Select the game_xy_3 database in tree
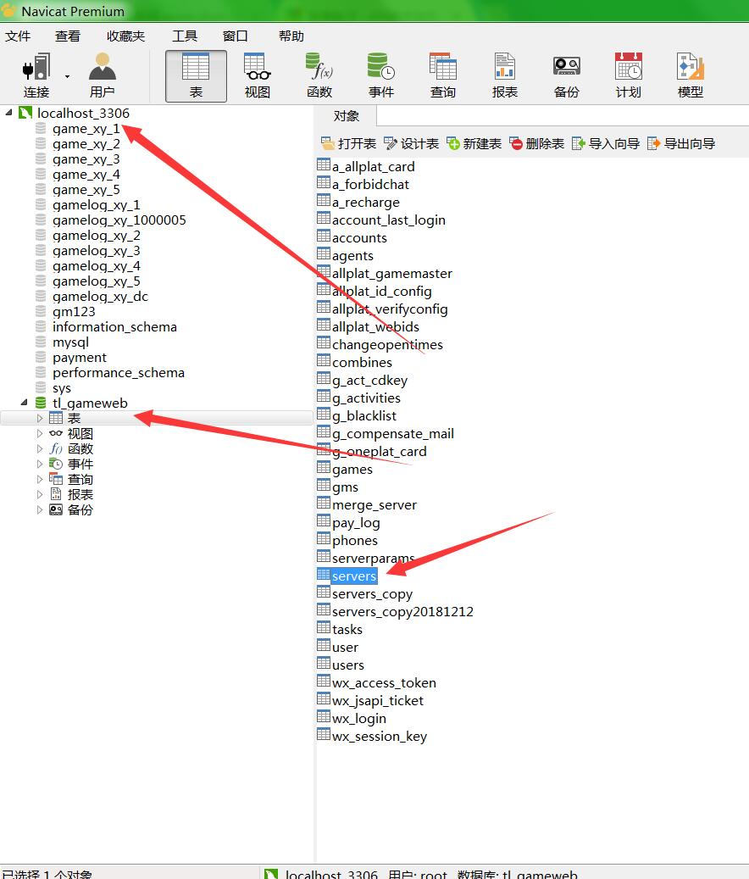 [86, 159]
